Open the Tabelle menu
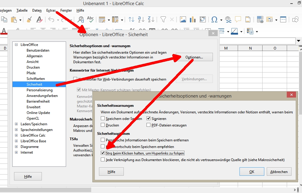Viewport: 302px width, 193px height. pyautogui.click(x=22, y=10)
